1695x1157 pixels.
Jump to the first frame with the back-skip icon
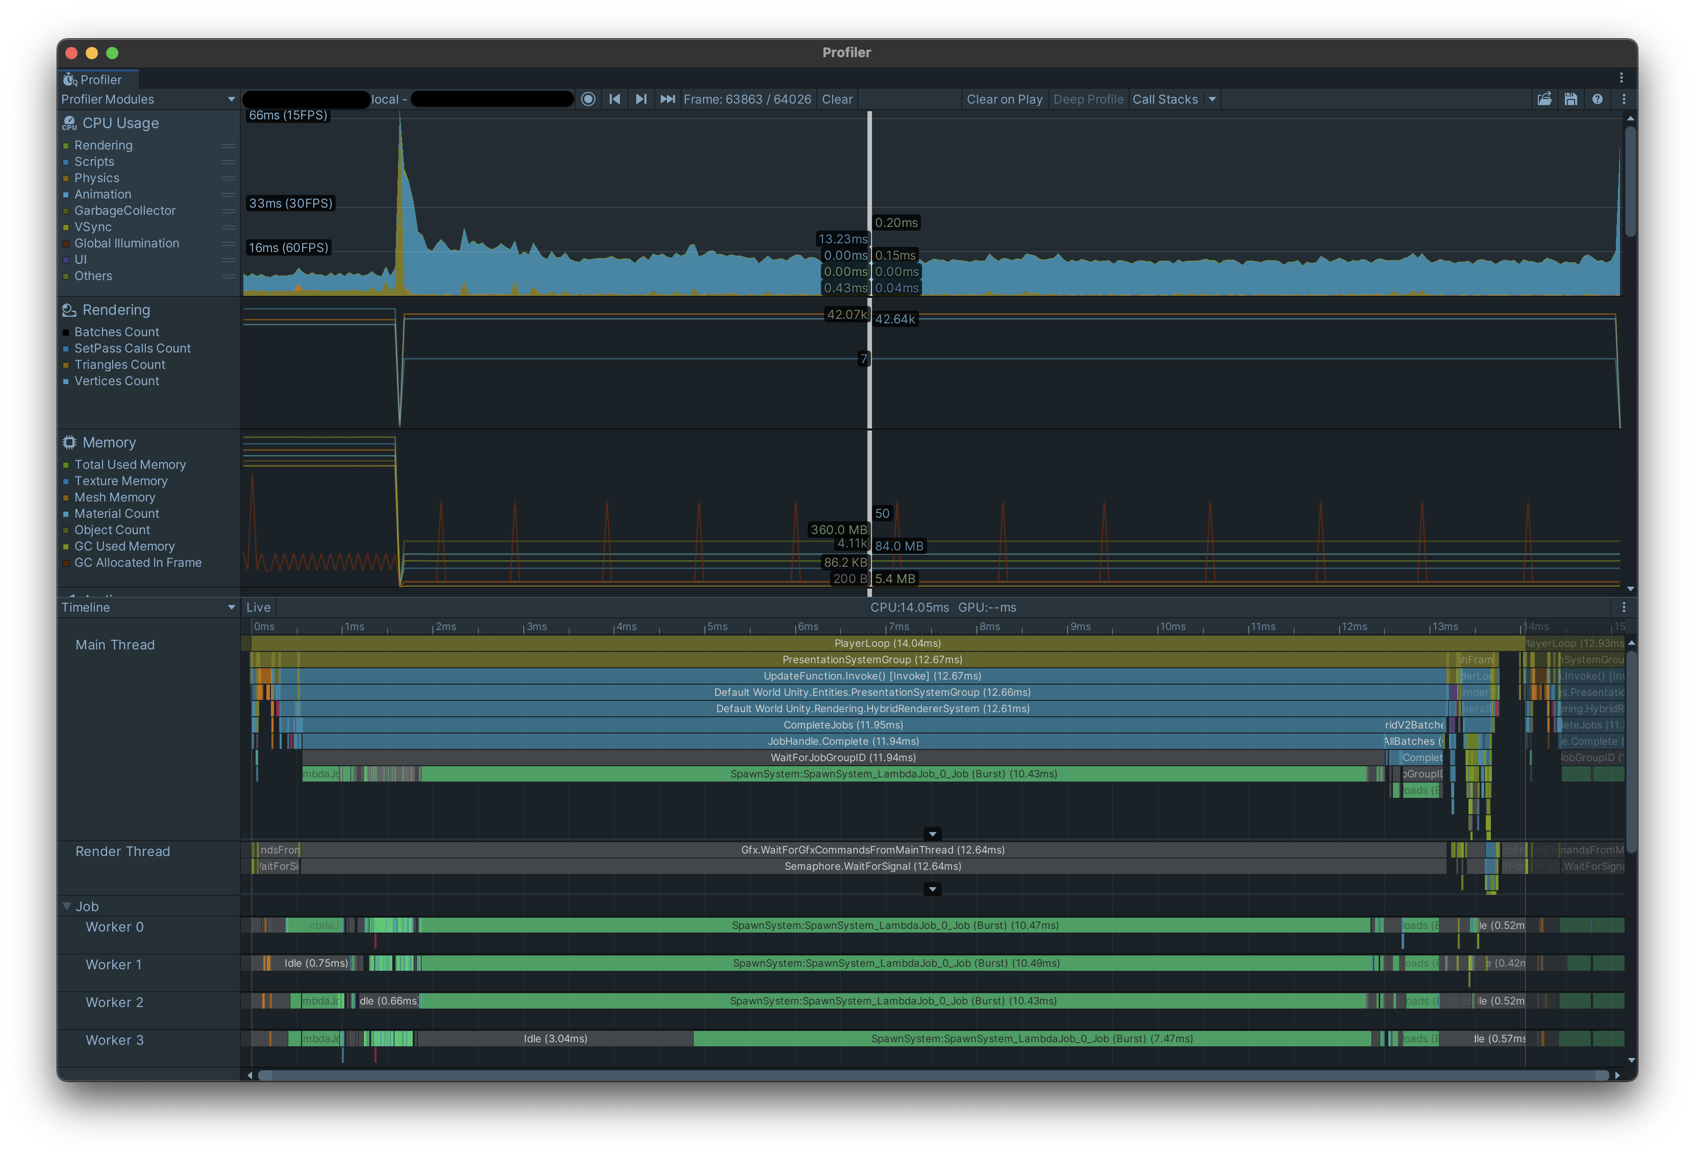(615, 99)
